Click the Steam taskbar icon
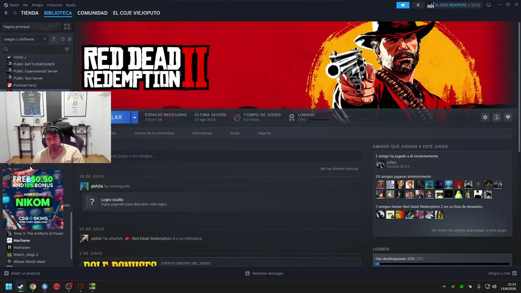521x293 pixels. click(x=20, y=286)
